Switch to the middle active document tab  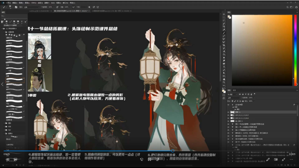72,11
